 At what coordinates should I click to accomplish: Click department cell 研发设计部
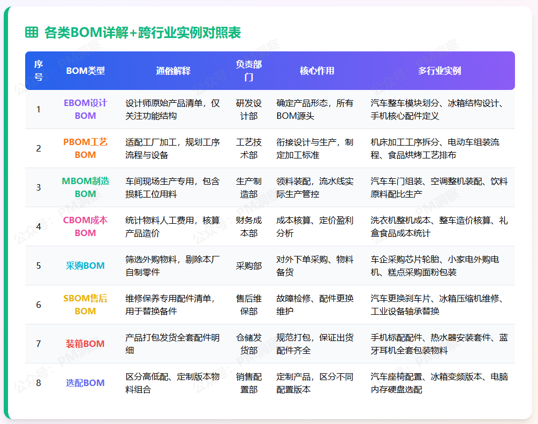click(249, 109)
